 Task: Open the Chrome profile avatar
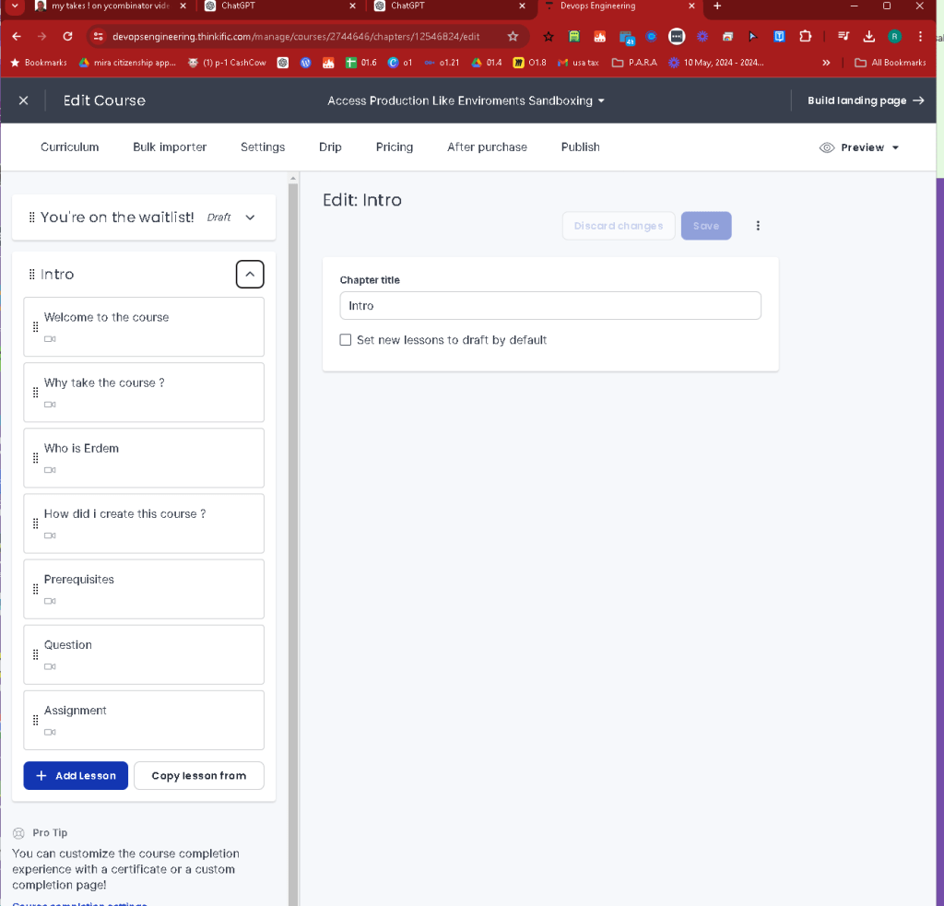pyautogui.click(x=894, y=37)
